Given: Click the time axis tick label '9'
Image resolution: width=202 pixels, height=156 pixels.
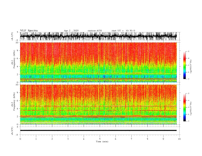Looking at the screenshot, I should click(x=163, y=139).
